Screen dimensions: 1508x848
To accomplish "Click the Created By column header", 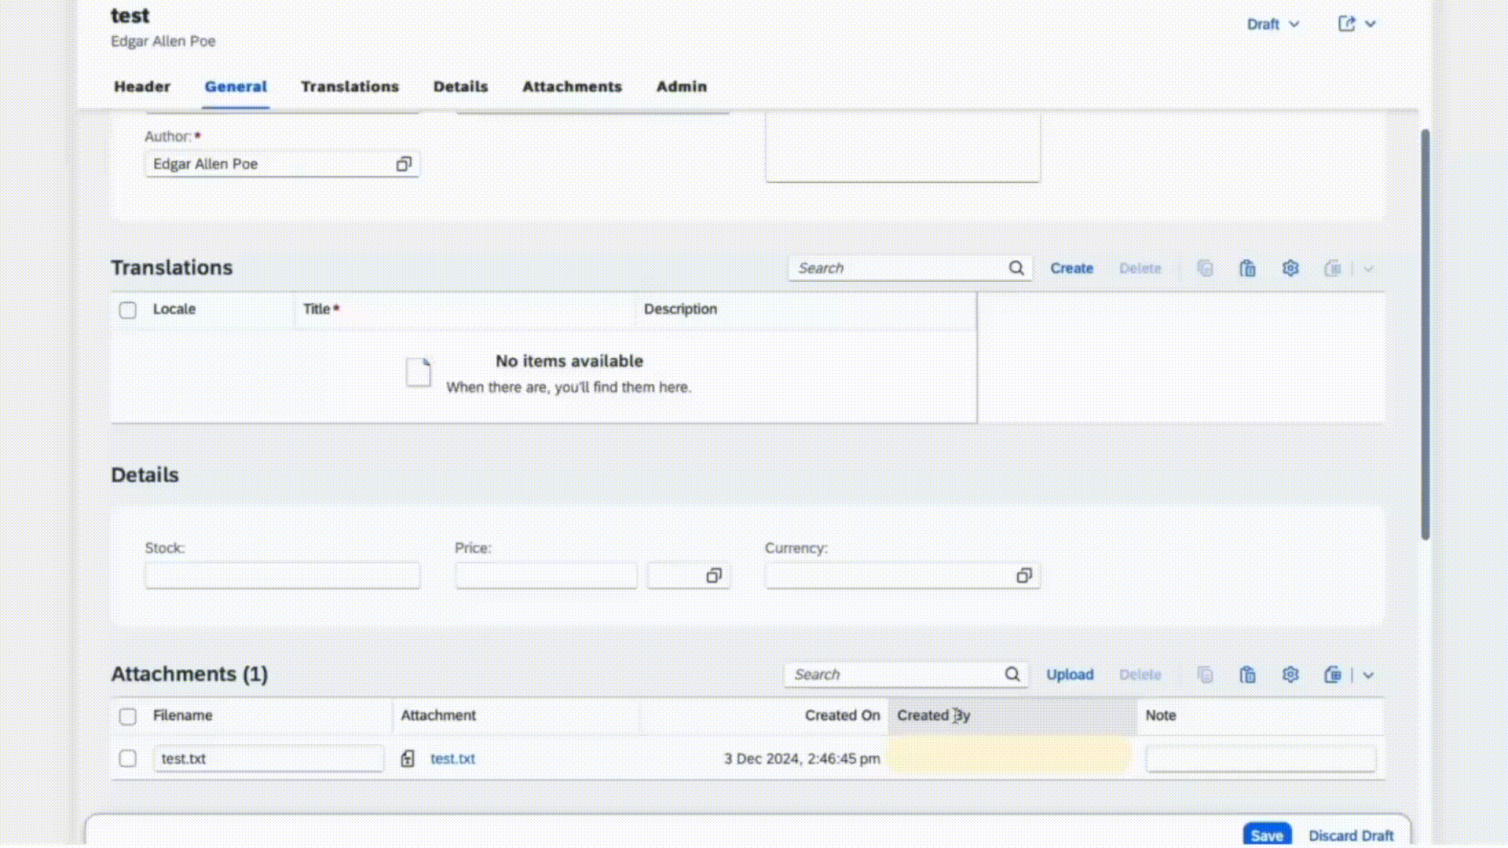I will (1012, 716).
